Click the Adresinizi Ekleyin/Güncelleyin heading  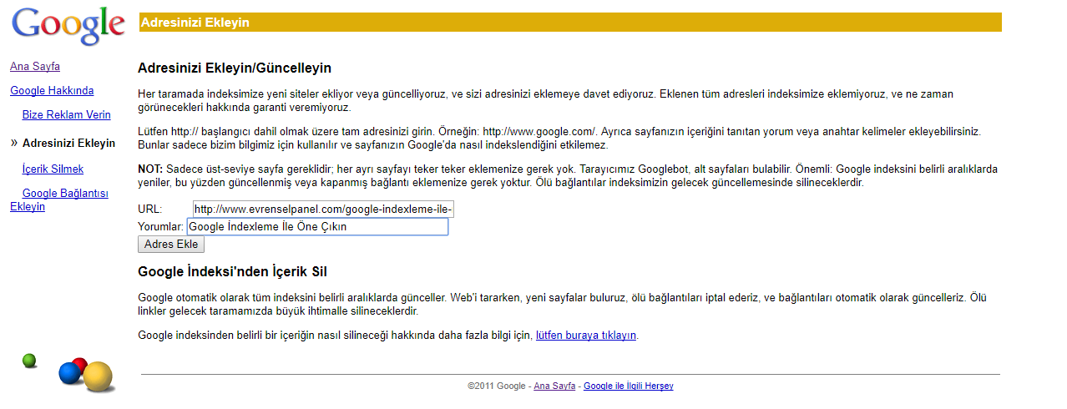235,68
